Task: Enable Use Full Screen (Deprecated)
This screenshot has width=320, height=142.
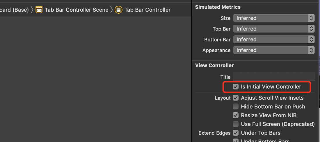Action: tap(236, 124)
